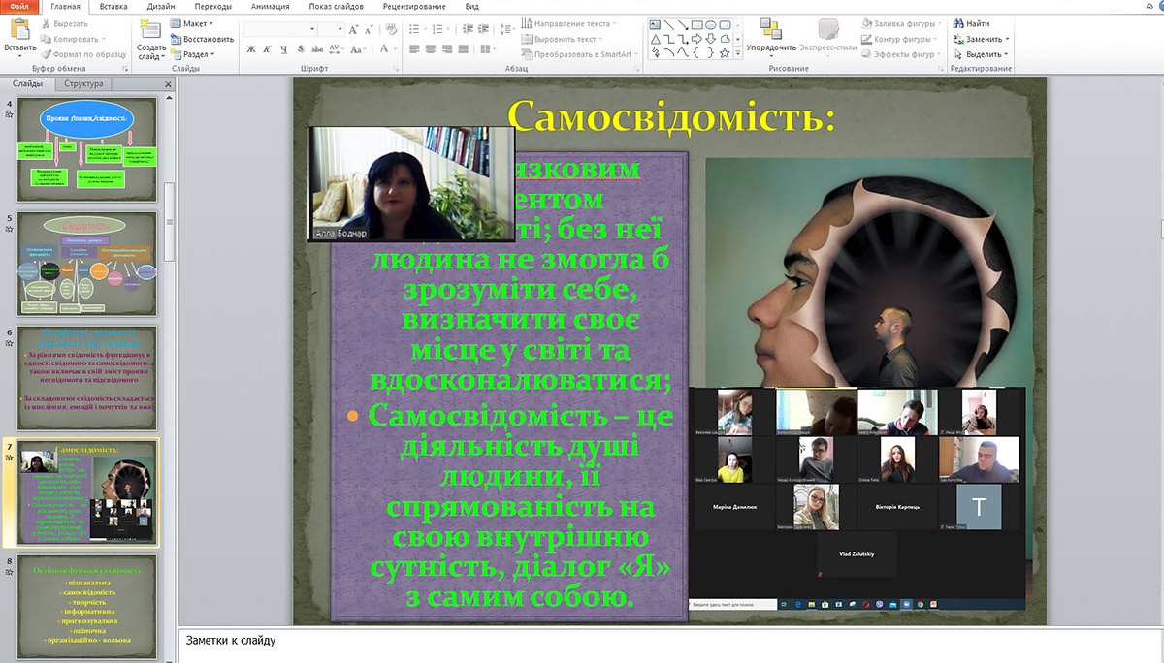This screenshot has height=663, width=1164.
Task: Choose the right block arrow shape
Action: (696, 39)
